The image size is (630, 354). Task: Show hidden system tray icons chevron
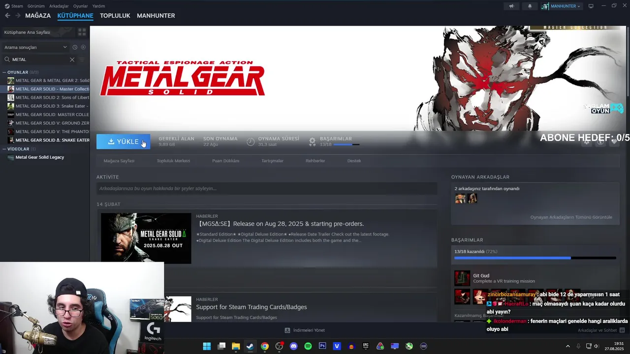tap(567, 346)
